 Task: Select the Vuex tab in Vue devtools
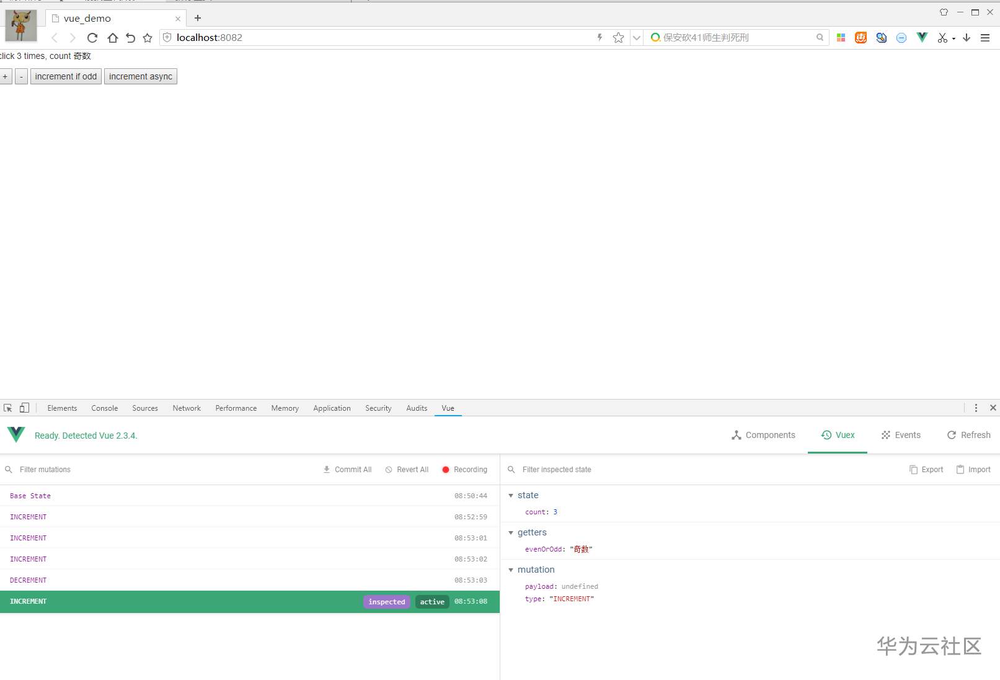click(x=838, y=435)
